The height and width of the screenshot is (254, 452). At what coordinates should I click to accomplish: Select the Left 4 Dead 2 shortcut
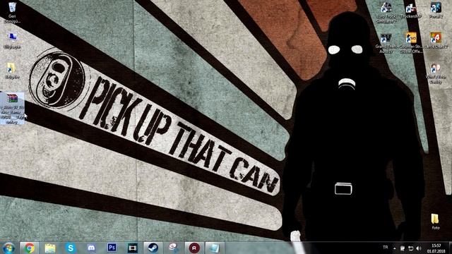coord(436,41)
